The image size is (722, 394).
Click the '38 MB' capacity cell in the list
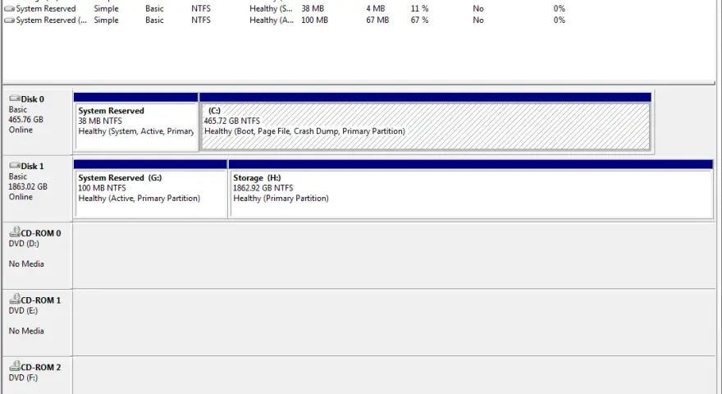point(313,9)
